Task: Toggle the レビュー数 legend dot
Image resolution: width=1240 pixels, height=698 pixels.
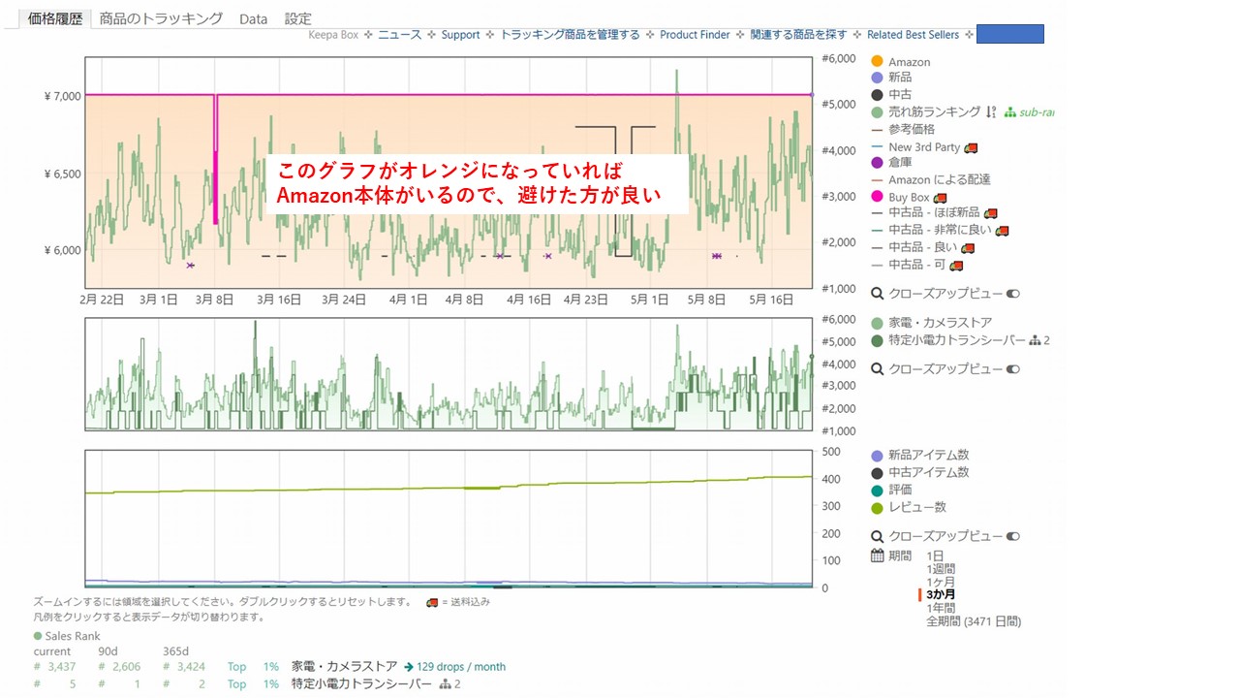Action: 878,508
